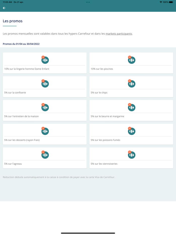
Task: Select '5% sur les poissons fumés' text
Action: [x=105, y=140]
